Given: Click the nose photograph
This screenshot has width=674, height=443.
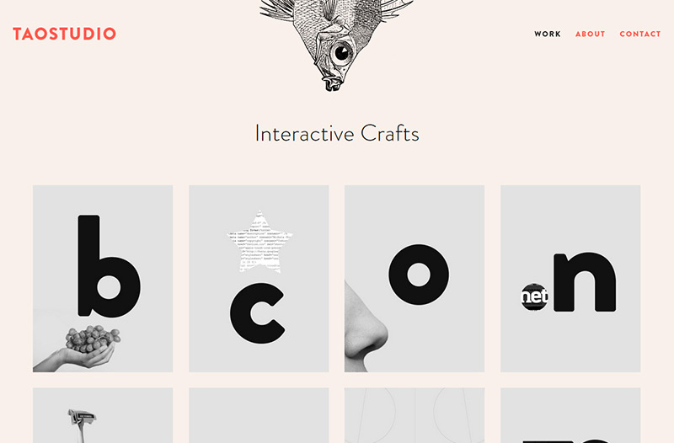Looking at the screenshot, I should tap(366, 328).
